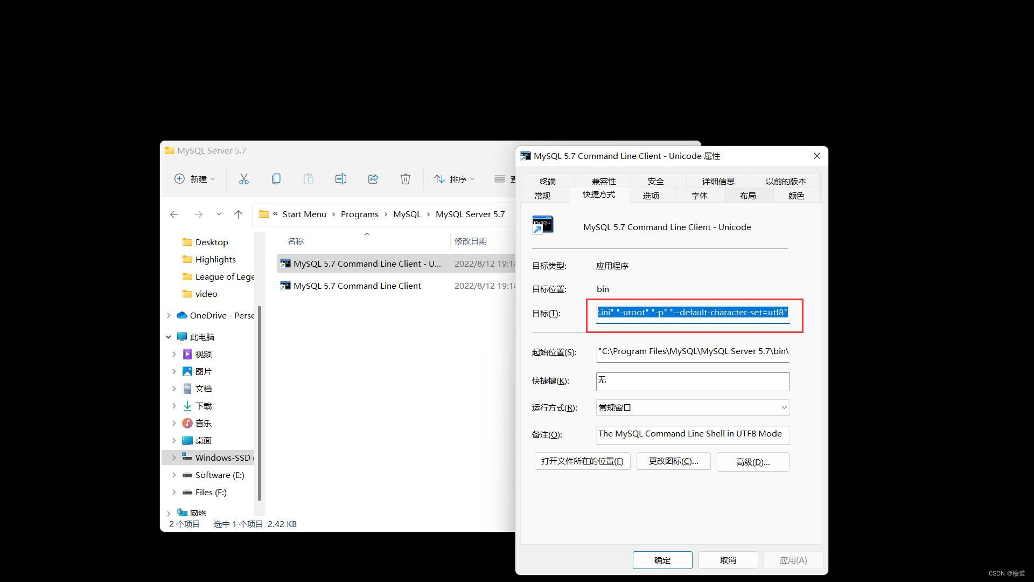
Task: Click the Rename icon in toolbar
Action: point(340,179)
